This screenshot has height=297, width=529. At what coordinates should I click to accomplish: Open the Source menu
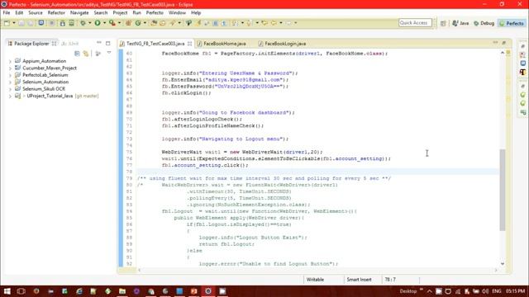[x=36, y=13]
